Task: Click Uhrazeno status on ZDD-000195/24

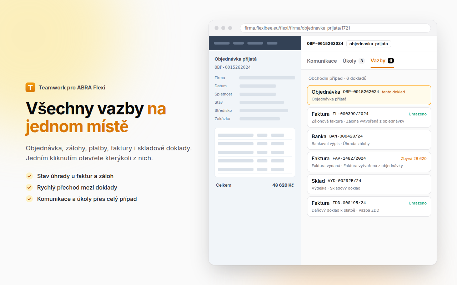Action: [x=418, y=203]
